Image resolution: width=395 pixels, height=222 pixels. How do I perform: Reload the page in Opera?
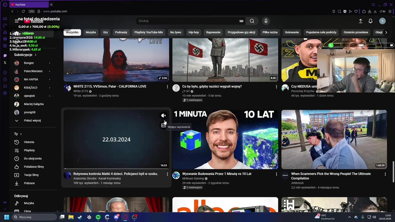[x=23, y=11]
